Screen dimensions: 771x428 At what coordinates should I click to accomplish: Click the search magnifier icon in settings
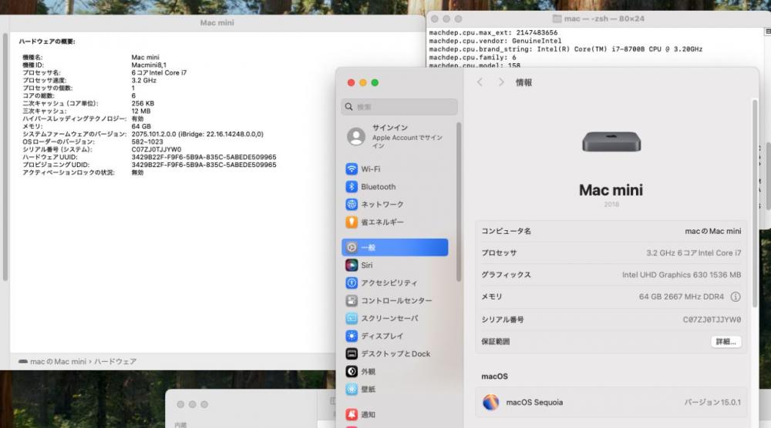(348, 106)
